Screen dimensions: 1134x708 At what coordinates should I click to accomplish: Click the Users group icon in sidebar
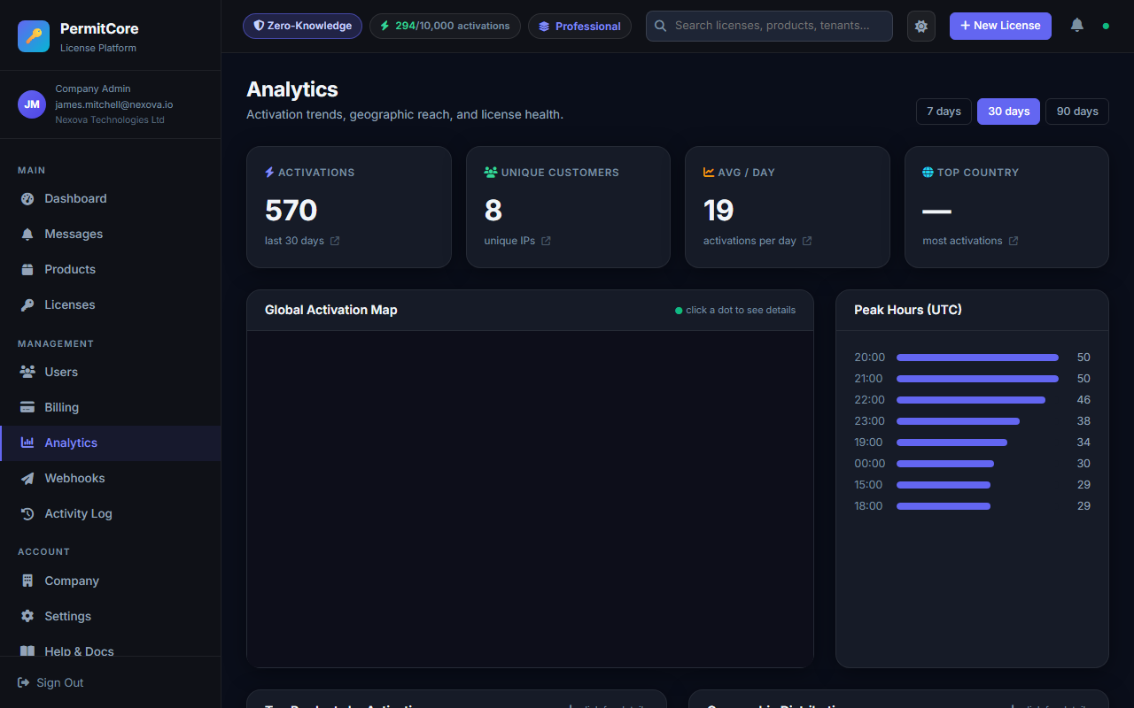(27, 372)
